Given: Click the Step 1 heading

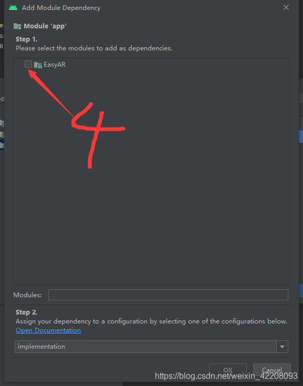Looking at the screenshot, I should coord(27,39).
